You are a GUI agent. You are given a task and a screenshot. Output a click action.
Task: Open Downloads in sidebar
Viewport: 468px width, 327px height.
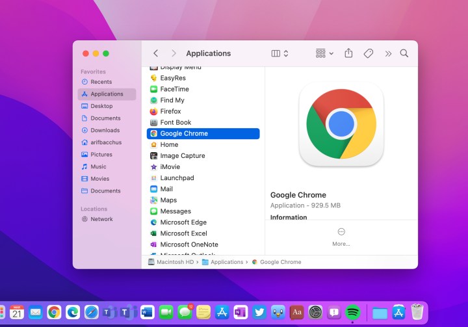click(107, 130)
